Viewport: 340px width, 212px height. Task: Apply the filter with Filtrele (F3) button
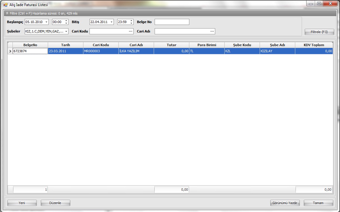319,32
